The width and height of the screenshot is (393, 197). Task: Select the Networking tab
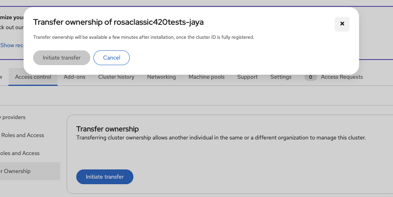(161, 77)
